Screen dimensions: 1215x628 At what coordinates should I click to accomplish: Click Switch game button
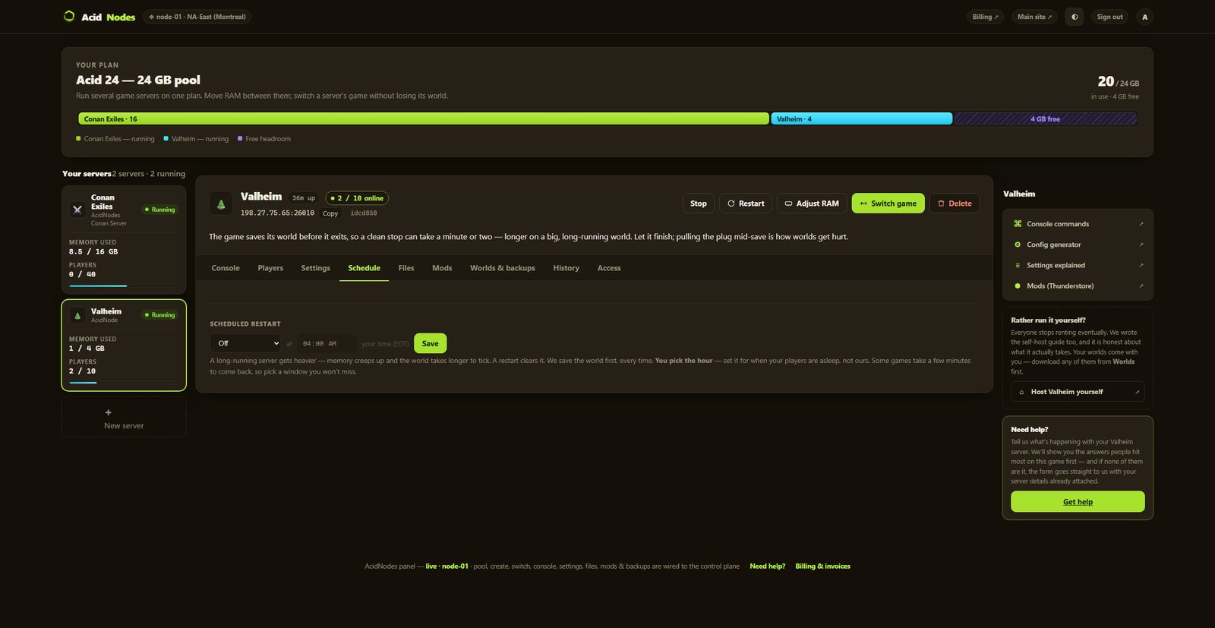point(888,204)
